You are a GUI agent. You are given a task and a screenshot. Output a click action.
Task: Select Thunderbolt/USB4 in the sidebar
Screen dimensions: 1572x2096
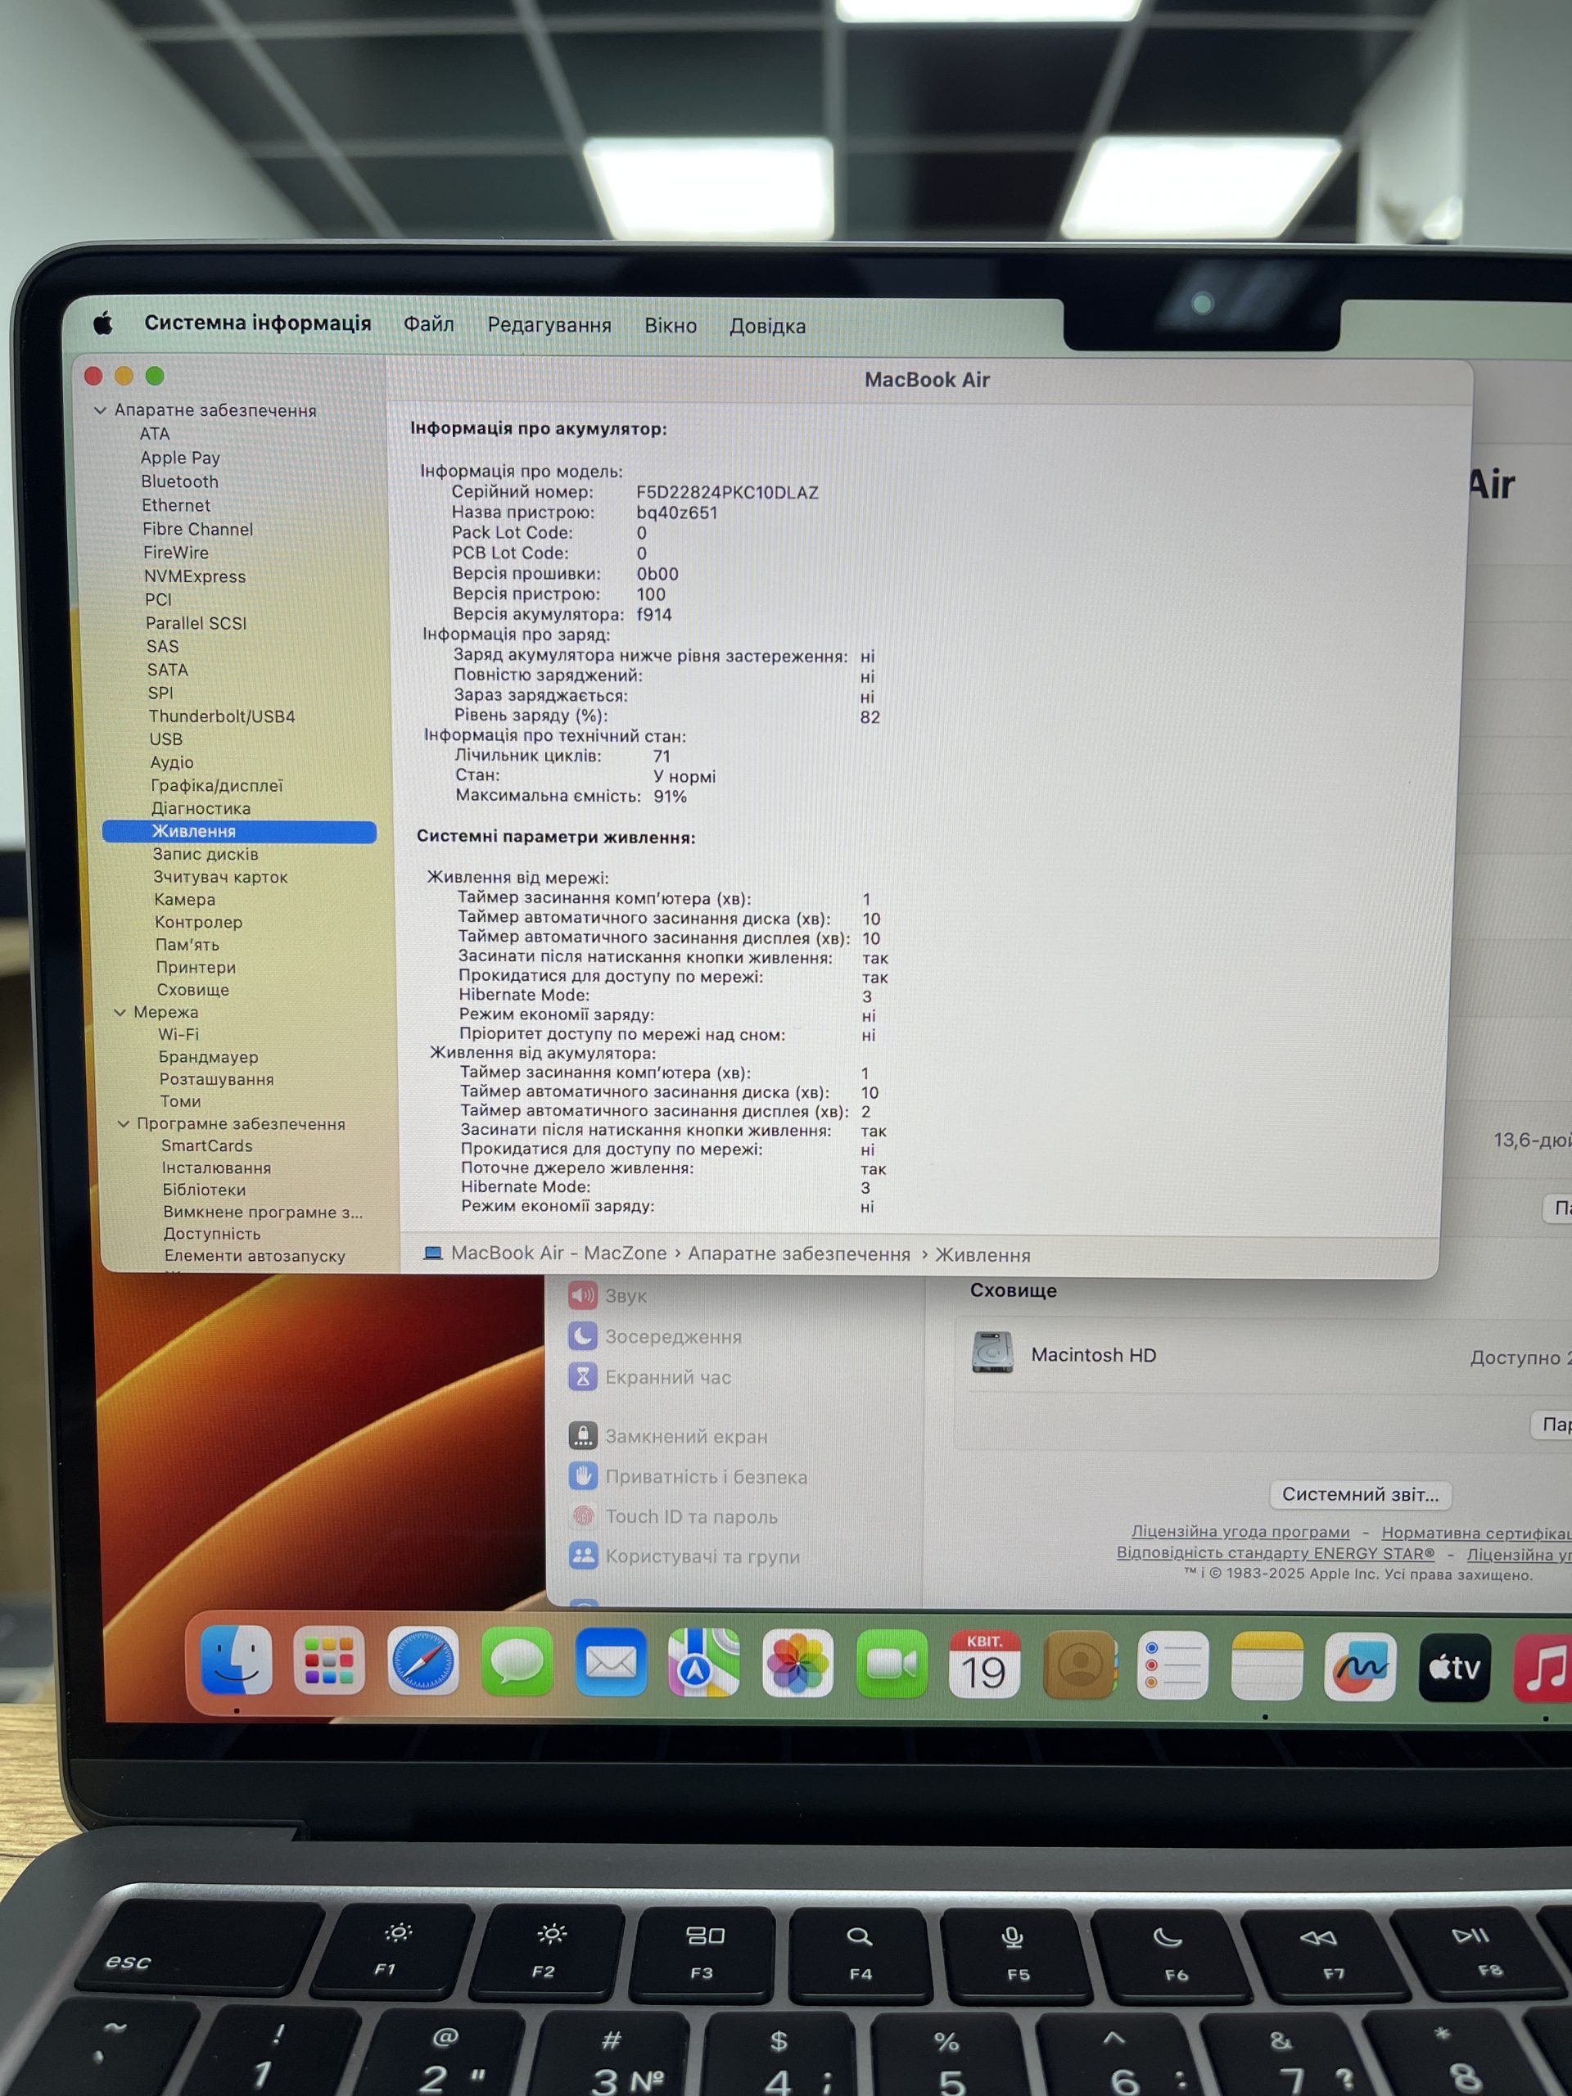pos(222,716)
